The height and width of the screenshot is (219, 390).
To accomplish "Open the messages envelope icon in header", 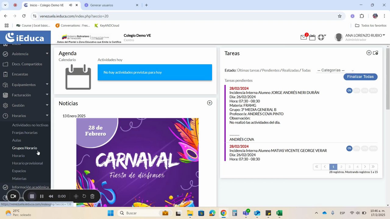I will (x=304, y=37).
